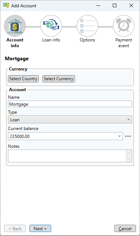Click the Mortgage heading text
This screenshot has width=140, height=236.
tap(17, 59)
